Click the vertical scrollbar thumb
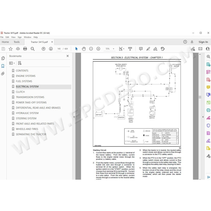211x211 pixels. (x=200, y=97)
